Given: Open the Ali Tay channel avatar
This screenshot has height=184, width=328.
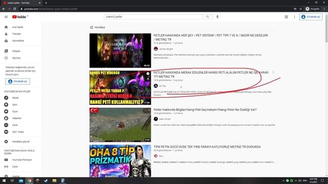Looking at the screenshot, I should point(156,86).
